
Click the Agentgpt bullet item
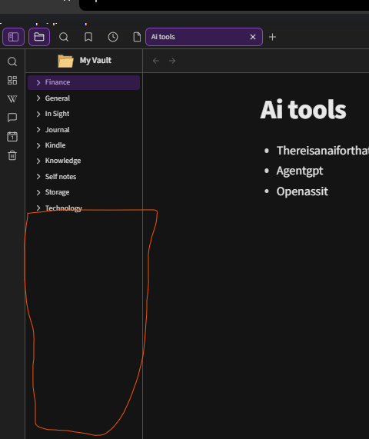point(300,171)
